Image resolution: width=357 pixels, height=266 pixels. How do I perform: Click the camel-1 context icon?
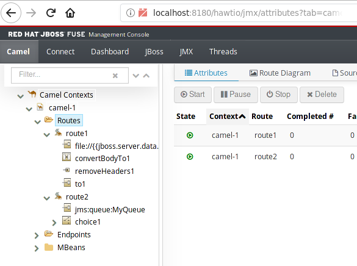pos(40,107)
